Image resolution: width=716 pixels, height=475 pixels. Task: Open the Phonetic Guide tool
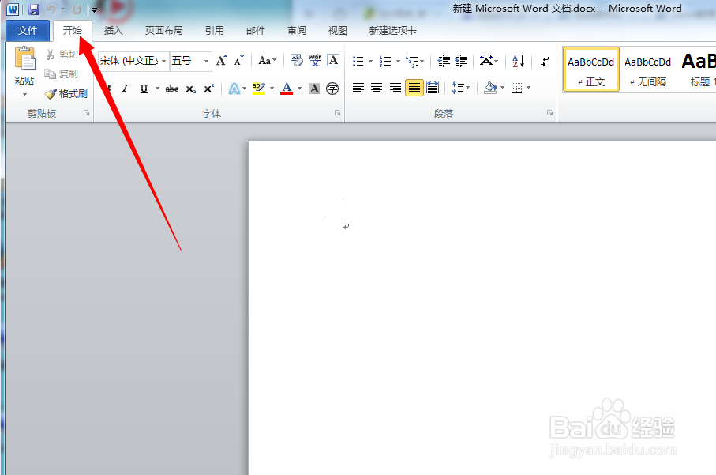(314, 60)
